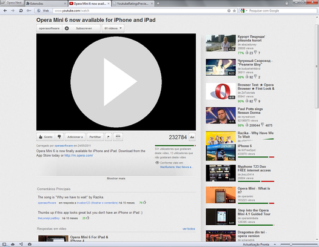Click the vertical page scrollbar
Screen dimensions: 319x247
click(x=317, y=66)
